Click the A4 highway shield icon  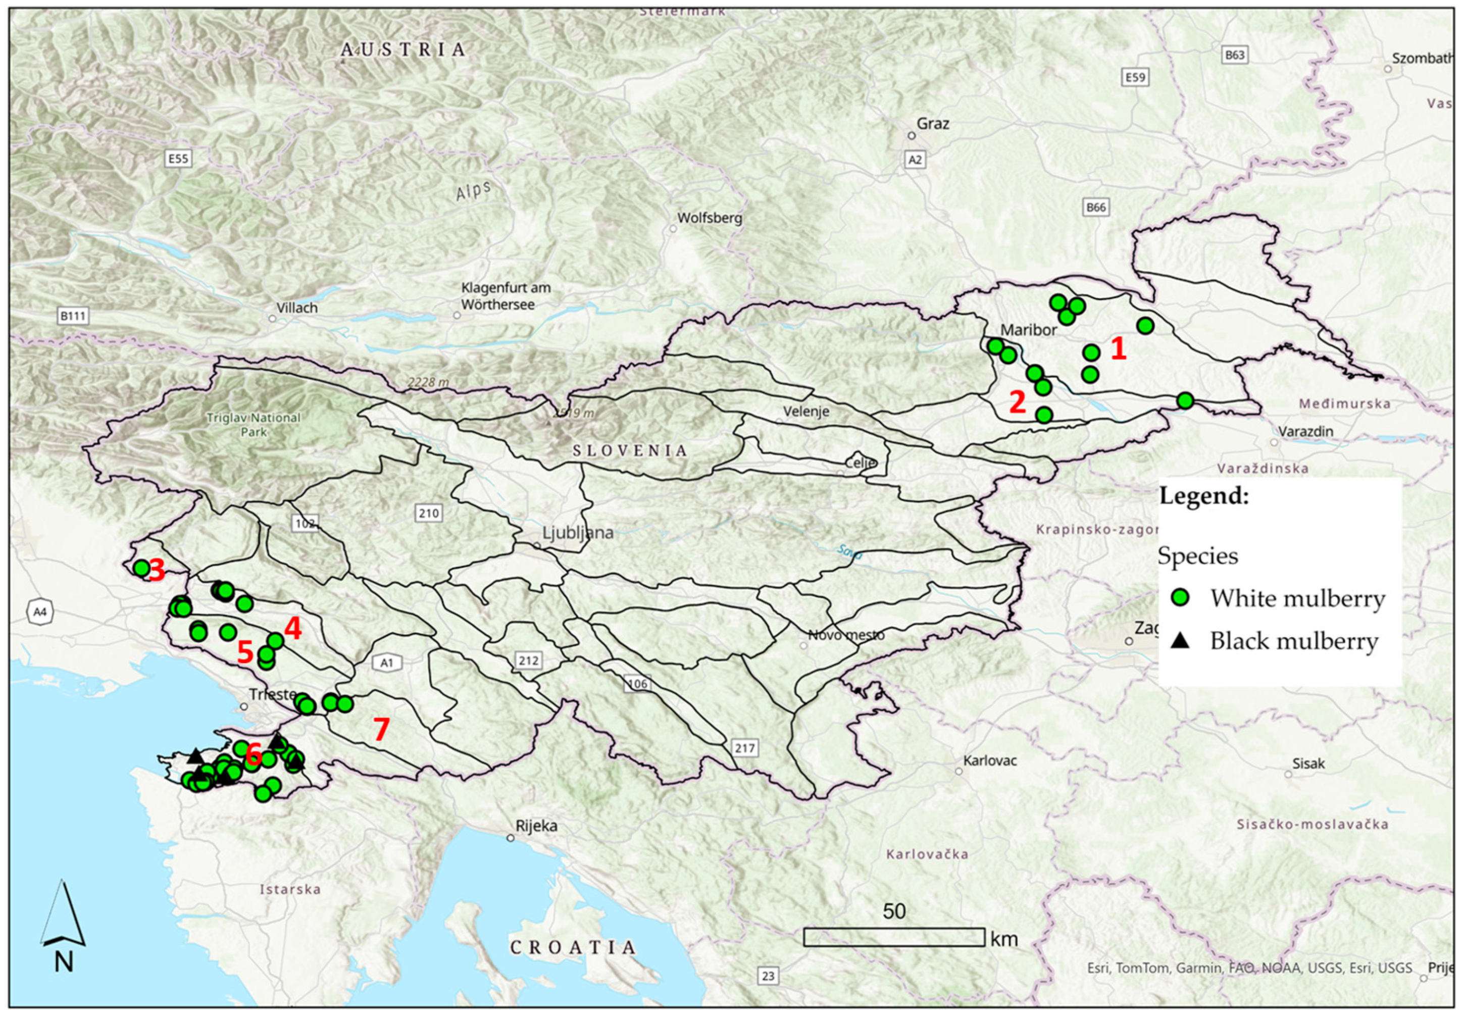[x=39, y=612]
